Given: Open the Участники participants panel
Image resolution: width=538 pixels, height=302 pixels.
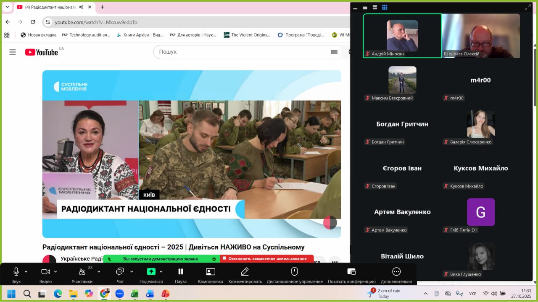Looking at the screenshot, I should click(x=82, y=272).
